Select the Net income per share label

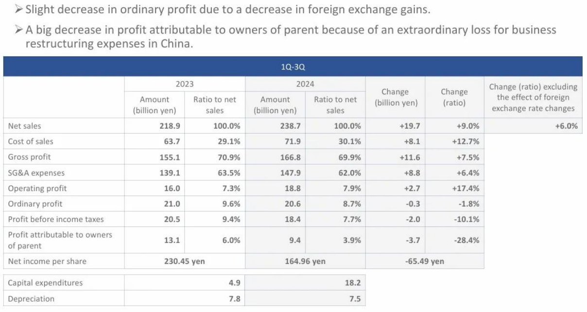pos(47,261)
